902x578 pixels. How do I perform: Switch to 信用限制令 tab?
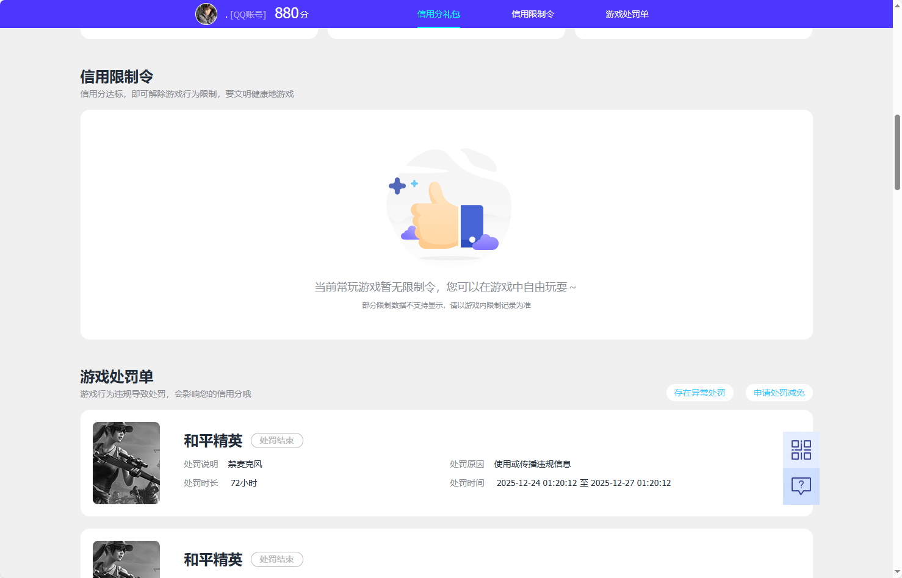533,14
